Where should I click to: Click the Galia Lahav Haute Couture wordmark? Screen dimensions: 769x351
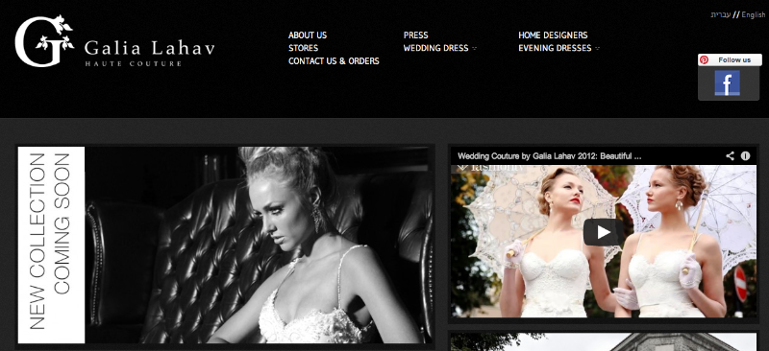(149, 53)
